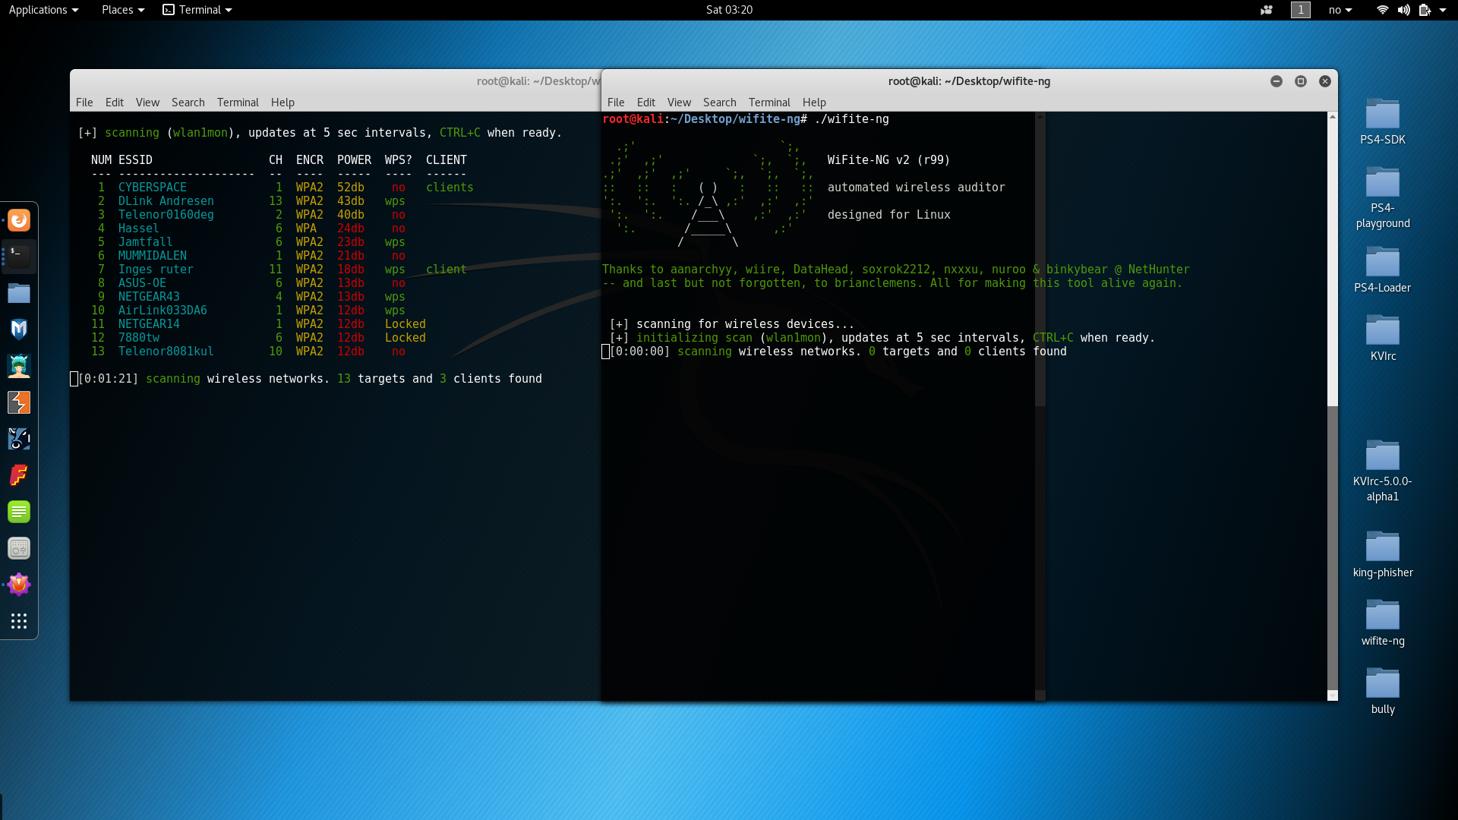Viewport: 1458px width, 820px height.
Task: Open the Files folder dock icon
Action: pyautogui.click(x=19, y=293)
